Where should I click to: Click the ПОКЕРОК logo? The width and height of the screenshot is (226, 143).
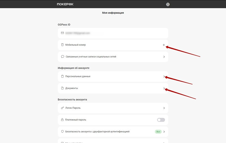click(x=65, y=4)
